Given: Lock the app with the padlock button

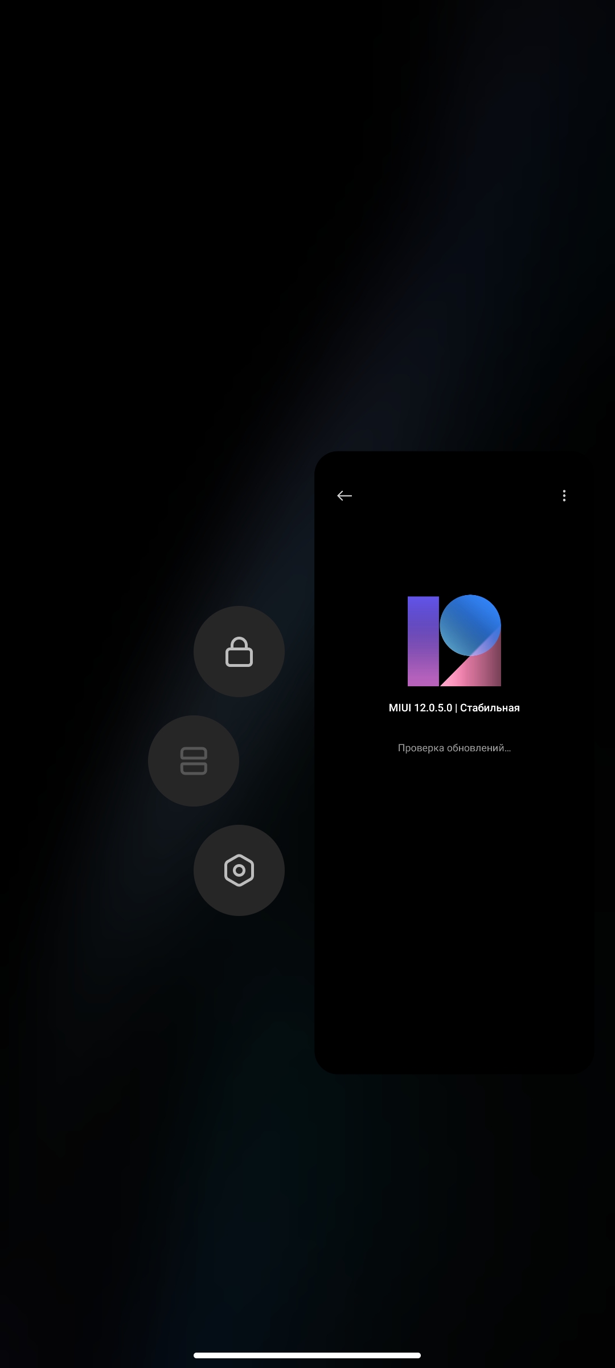Looking at the screenshot, I should [x=239, y=652].
